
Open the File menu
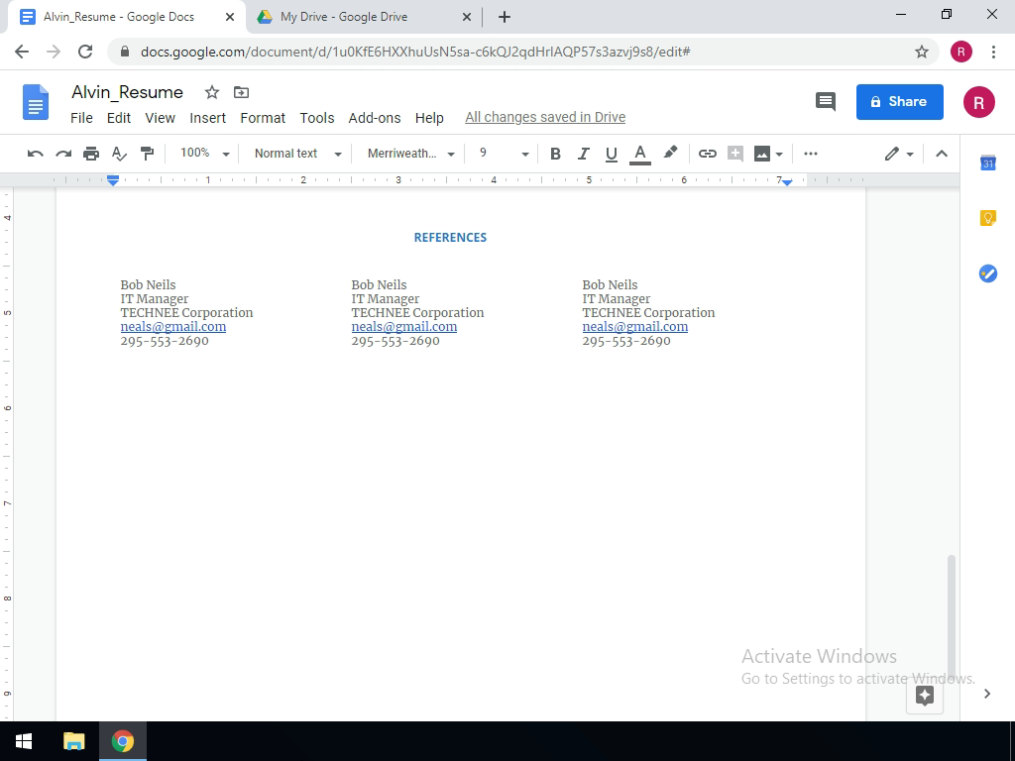click(81, 118)
